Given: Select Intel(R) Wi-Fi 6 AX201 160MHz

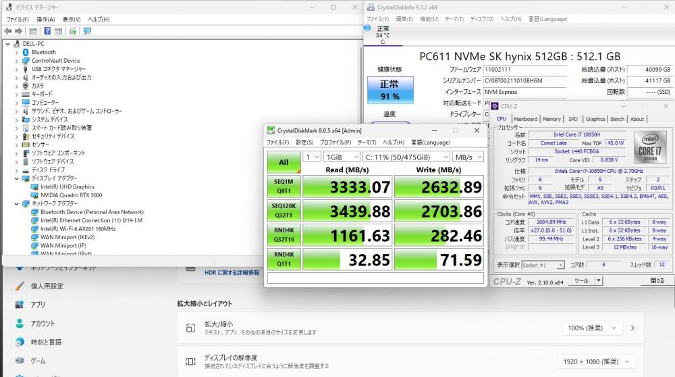Looking at the screenshot, I should point(78,229).
